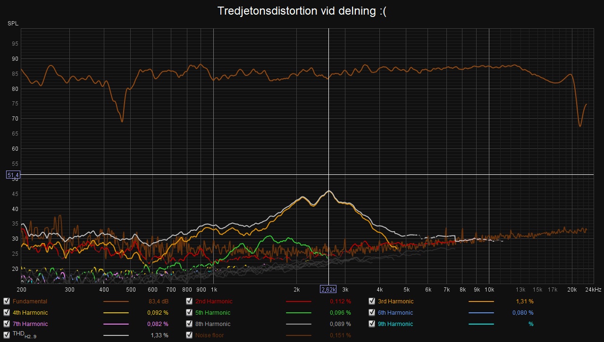
Task: Click the 'Fundamental' legend label
Action: pos(30,301)
